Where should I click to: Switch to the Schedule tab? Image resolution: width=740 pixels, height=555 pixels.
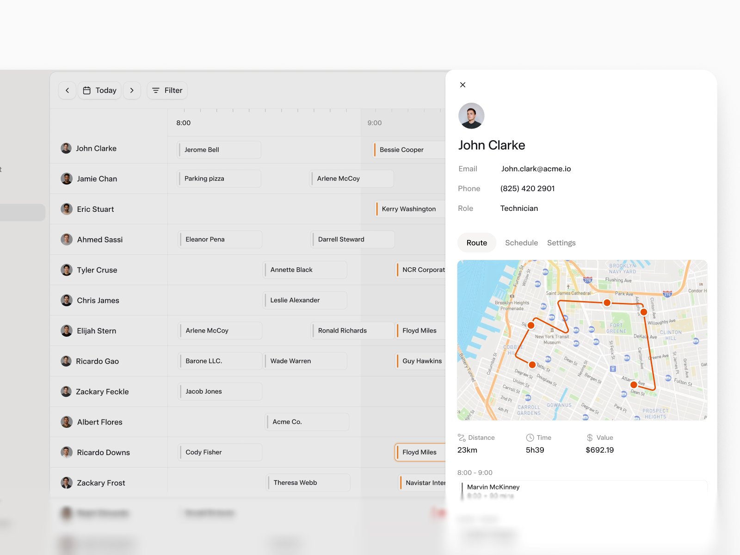521,243
